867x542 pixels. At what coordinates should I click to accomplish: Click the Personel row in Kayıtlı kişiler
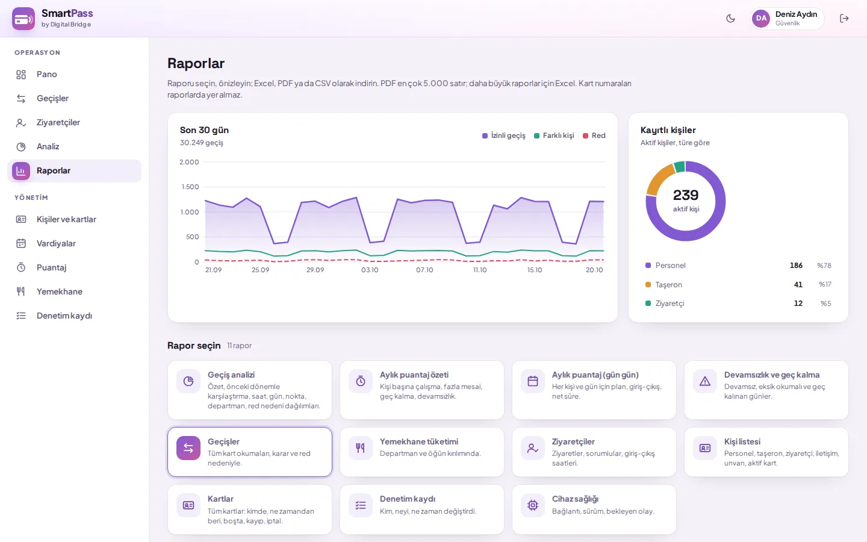[738, 266]
